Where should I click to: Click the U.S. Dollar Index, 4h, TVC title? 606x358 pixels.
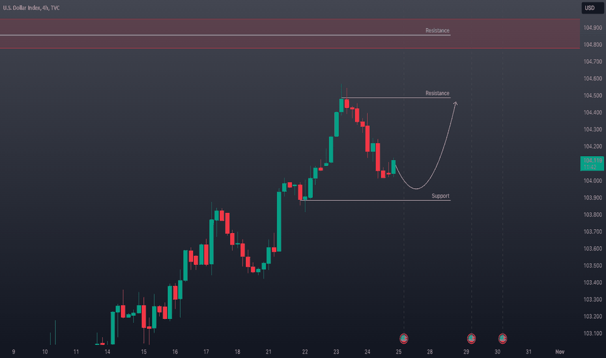pos(31,8)
